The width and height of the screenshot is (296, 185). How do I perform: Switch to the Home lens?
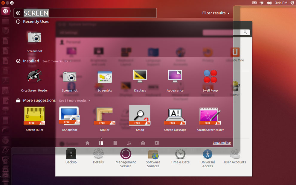pyautogui.click(x=87, y=143)
